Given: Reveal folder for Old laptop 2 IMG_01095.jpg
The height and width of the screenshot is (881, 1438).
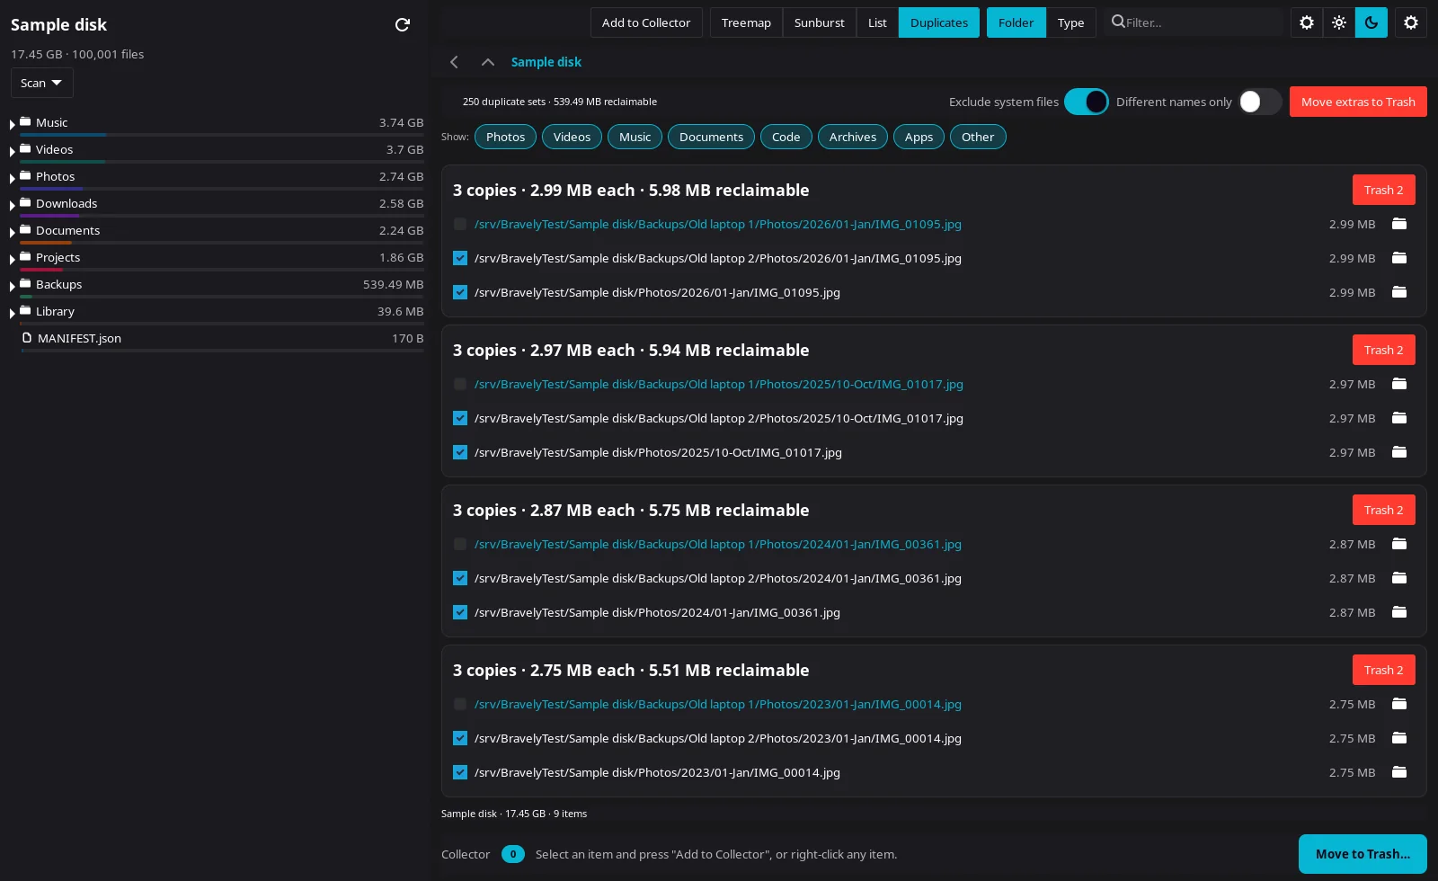Looking at the screenshot, I should tap(1399, 258).
